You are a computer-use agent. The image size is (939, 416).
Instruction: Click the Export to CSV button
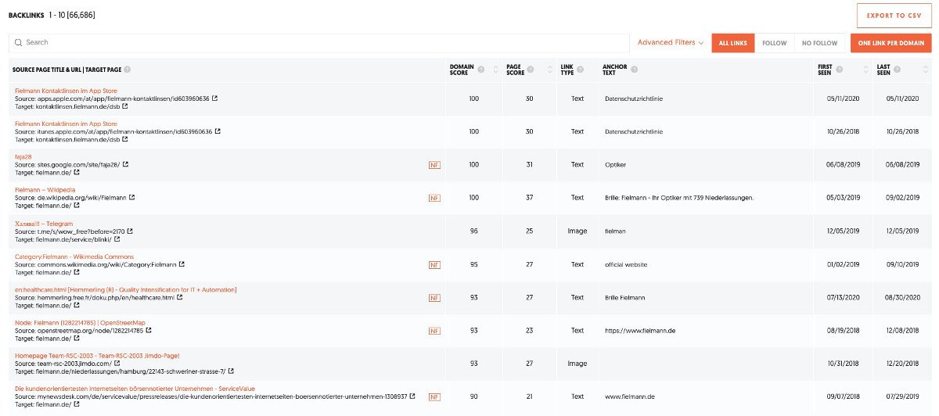[x=894, y=16]
